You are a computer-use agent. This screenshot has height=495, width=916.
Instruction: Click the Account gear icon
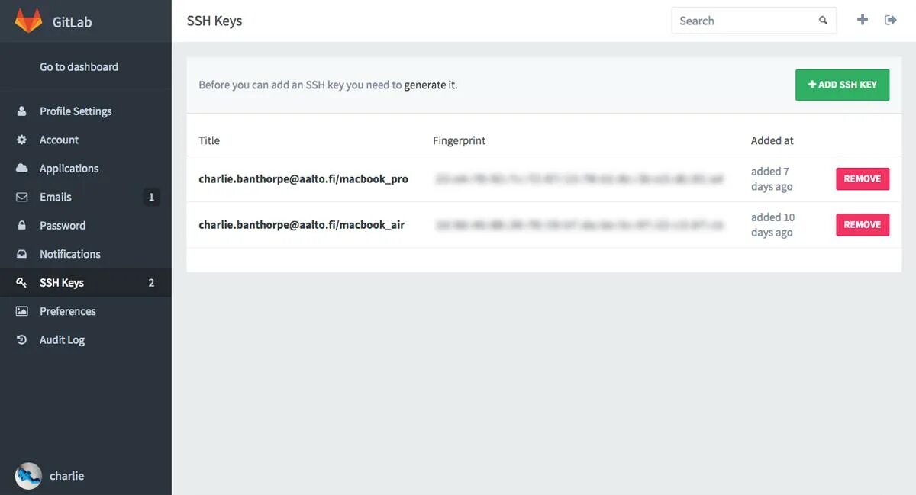[22, 140]
